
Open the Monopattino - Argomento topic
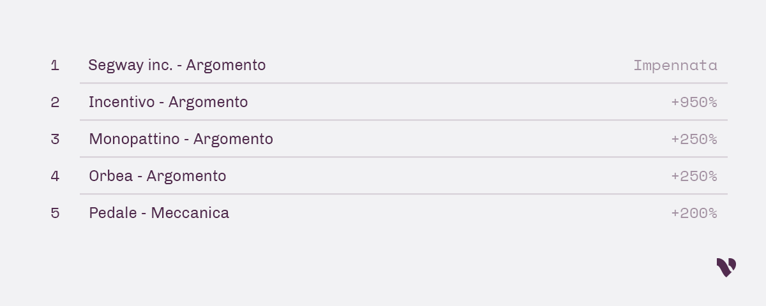point(181,139)
